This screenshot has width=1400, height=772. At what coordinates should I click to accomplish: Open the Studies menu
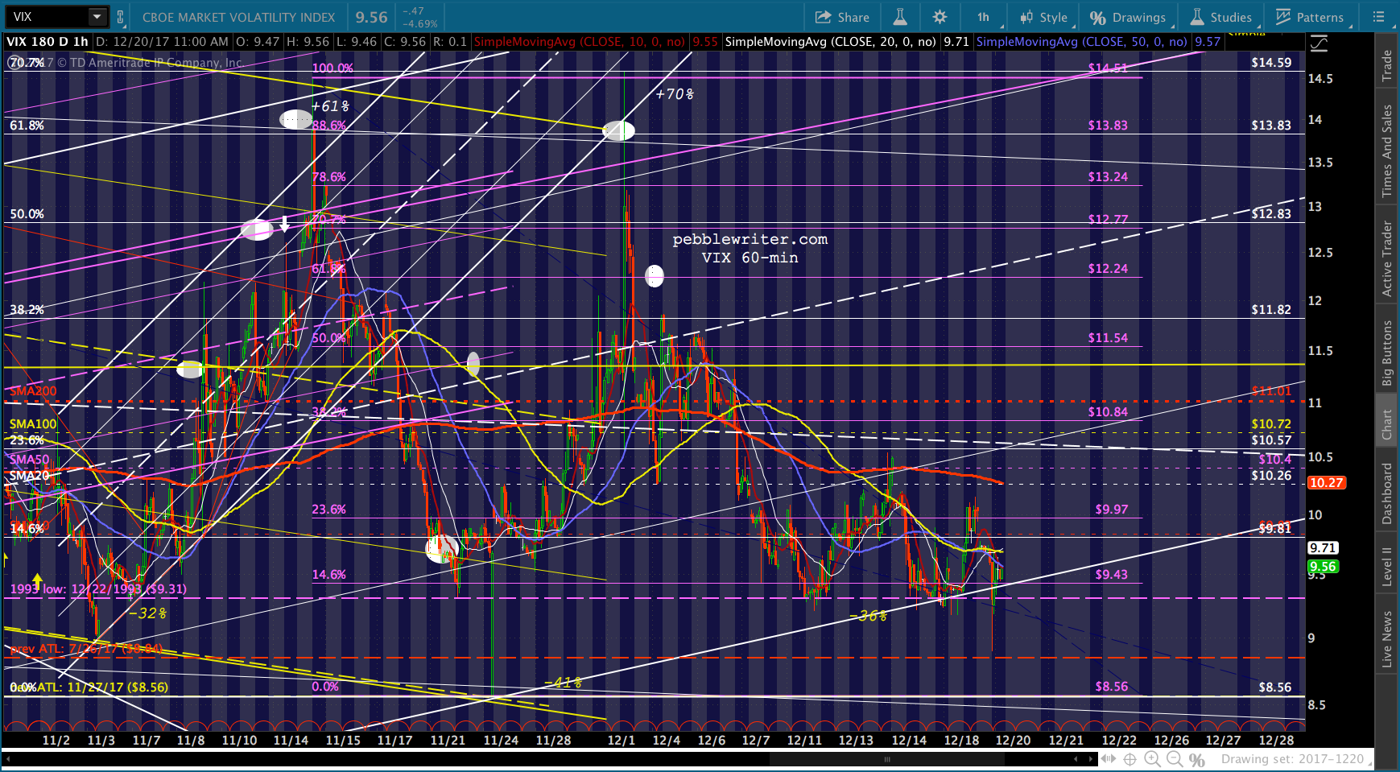tap(1221, 17)
